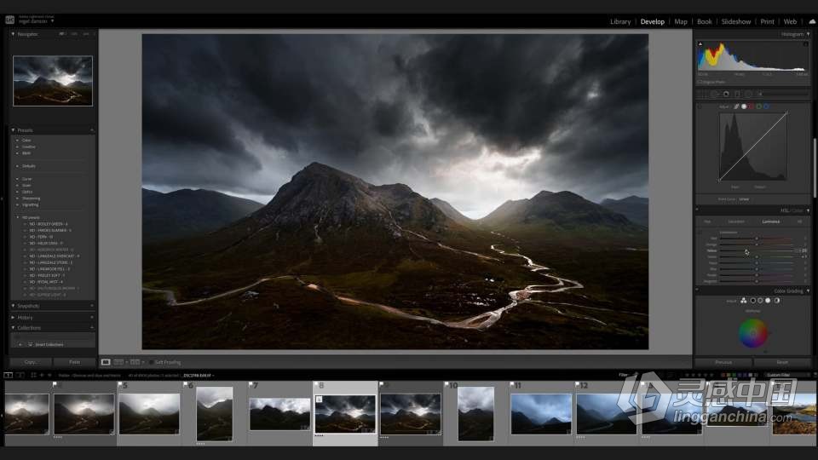Select filmstrip thumbnail number 11
818x460 pixels.
(541, 413)
